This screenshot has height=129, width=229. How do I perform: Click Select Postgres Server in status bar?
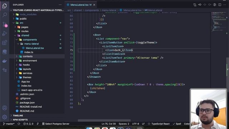tap(56, 124)
